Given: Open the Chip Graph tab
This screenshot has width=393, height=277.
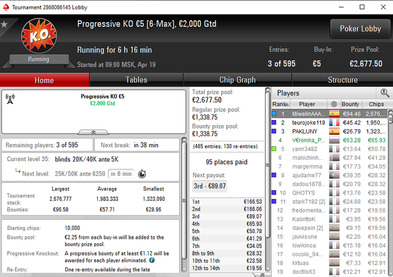Looking at the screenshot, I should pos(237,80).
